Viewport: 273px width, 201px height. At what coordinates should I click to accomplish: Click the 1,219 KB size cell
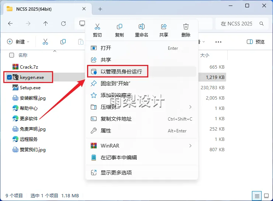[x=215, y=77]
